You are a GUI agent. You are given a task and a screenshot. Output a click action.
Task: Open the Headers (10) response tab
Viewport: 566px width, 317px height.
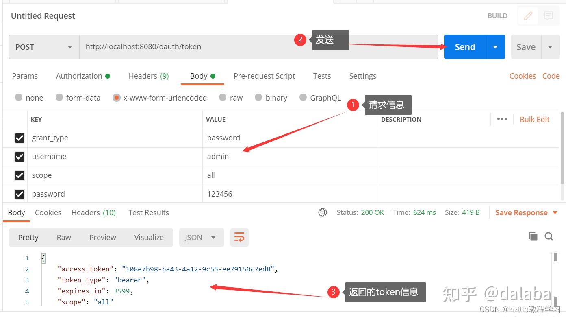[x=93, y=212]
